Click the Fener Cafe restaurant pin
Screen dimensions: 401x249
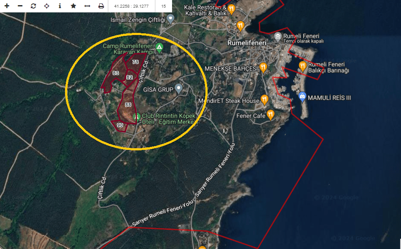[270, 114]
